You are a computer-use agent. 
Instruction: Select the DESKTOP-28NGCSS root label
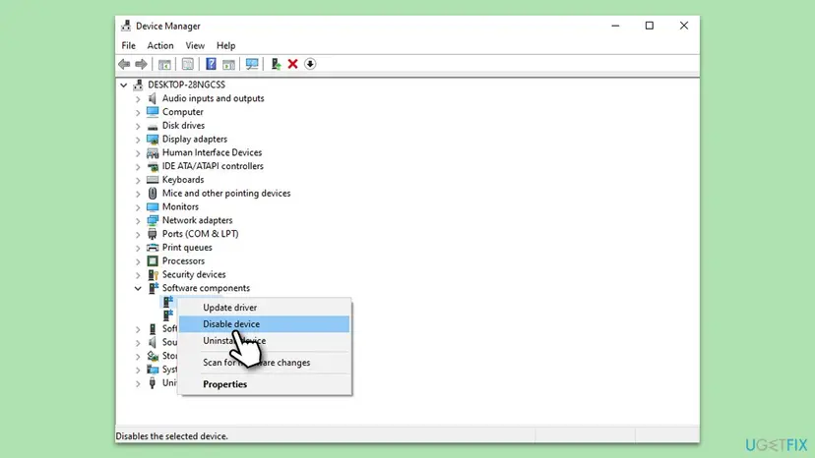(186, 85)
